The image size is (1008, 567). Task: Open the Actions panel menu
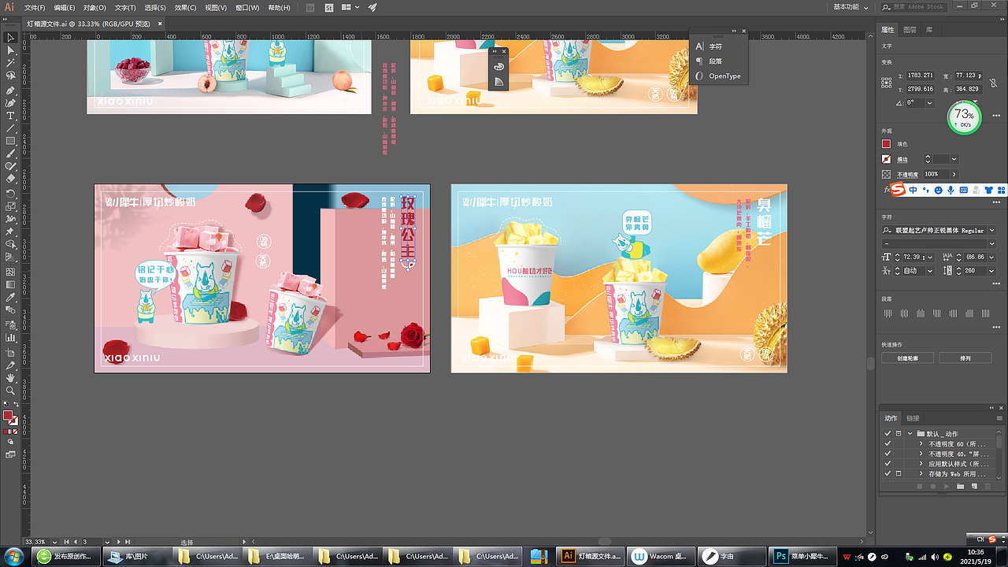click(x=999, y=418)
